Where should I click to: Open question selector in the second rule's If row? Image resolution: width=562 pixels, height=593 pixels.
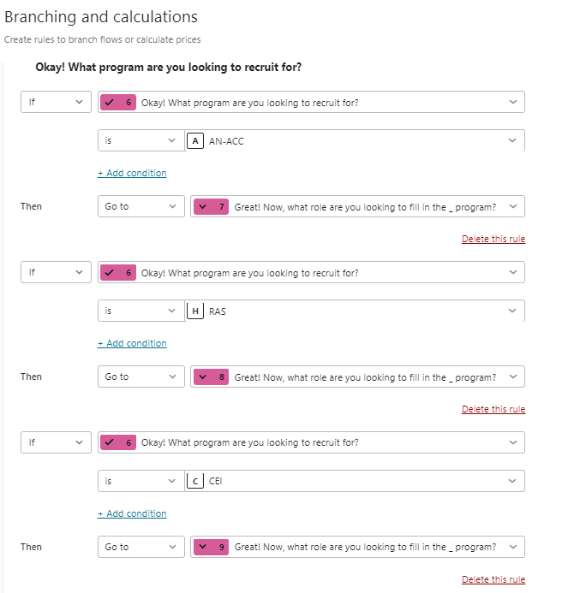(311, 272)
